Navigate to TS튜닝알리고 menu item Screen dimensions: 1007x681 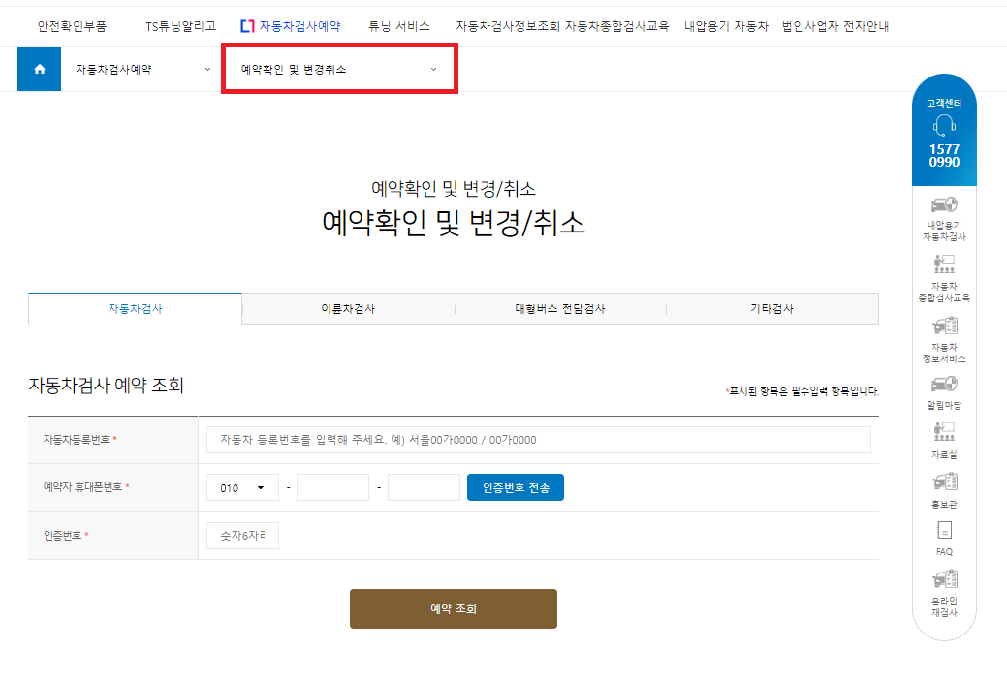pyautogui.click(x=180, y=26)
